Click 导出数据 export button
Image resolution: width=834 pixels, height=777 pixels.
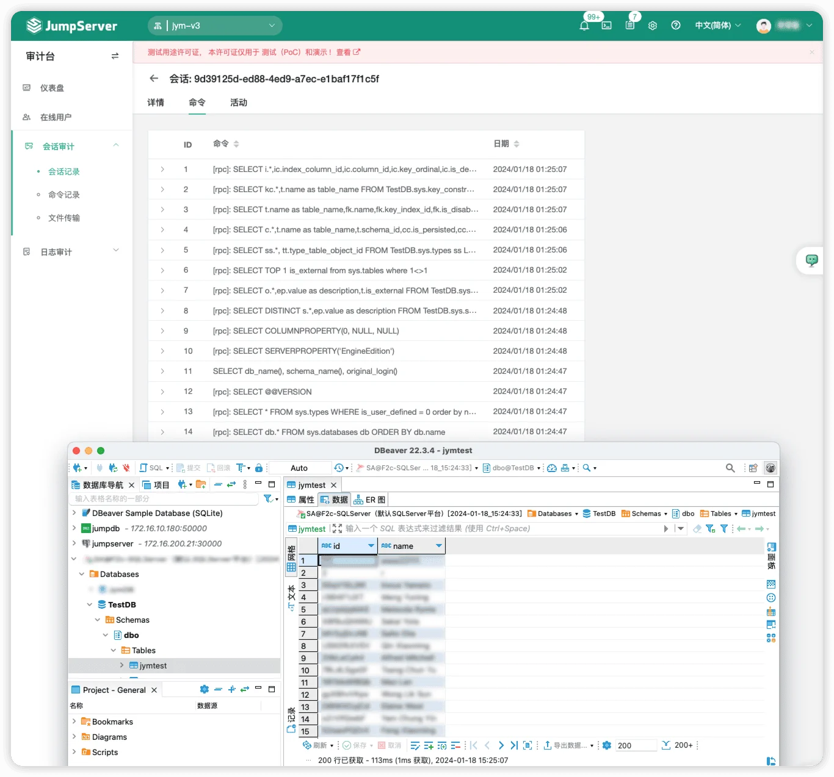pyautogui.click(x=565, y=745)
